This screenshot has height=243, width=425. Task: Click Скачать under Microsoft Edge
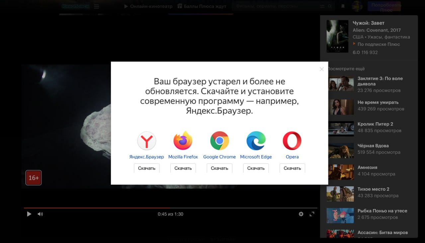[x=256, y=168]
